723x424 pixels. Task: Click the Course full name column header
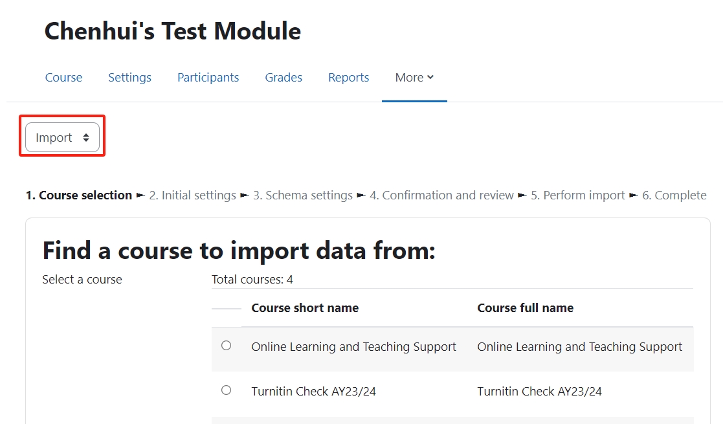coord(525,307)
